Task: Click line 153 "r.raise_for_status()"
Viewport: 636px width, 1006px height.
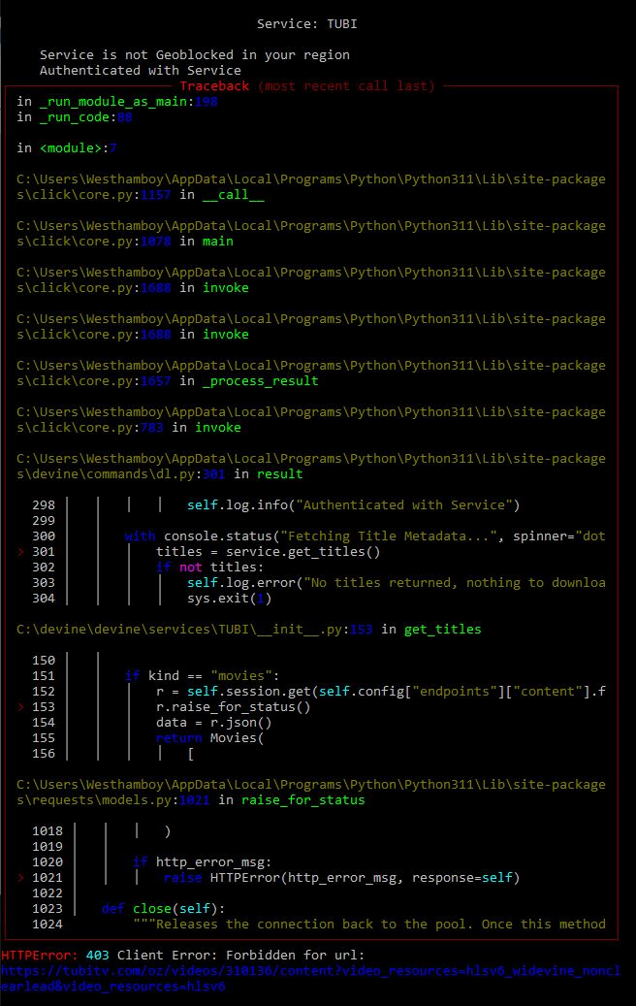Action: pos(234,707)
